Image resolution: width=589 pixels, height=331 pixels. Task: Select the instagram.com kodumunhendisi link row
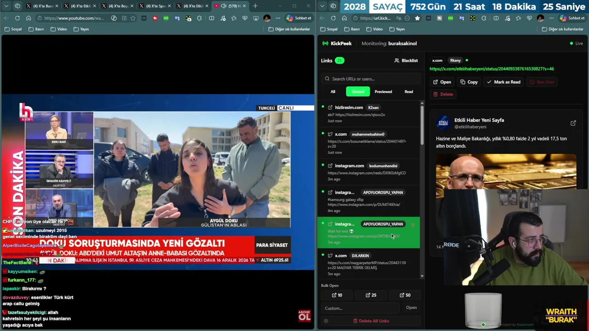(369, 172)
